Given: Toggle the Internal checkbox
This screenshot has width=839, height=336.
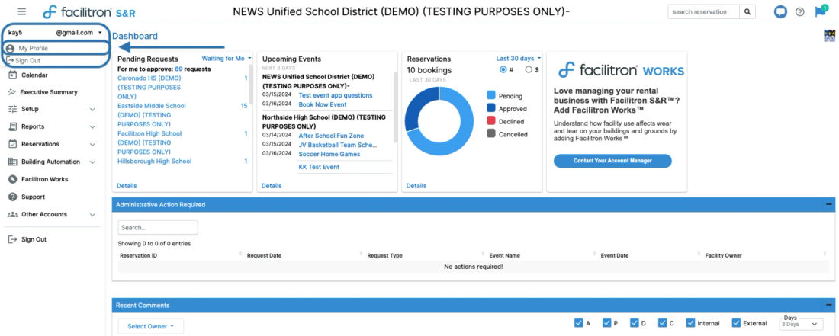Looking at the screenshot, I should pyautogui.click(x=690, y=322).
